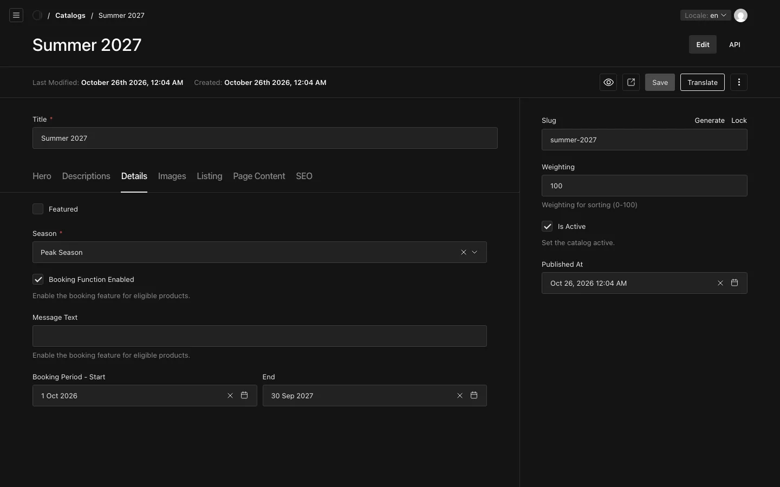Select the Edit view button
The width and height of the screenshot is (780, 487).
[703, 44]
